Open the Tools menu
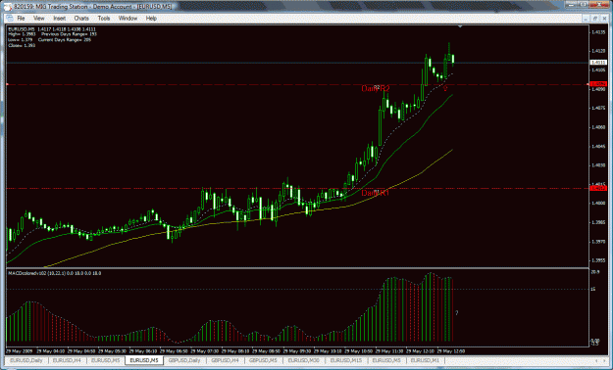The width and height of the screenshot is (613, 370). (104, 19)
